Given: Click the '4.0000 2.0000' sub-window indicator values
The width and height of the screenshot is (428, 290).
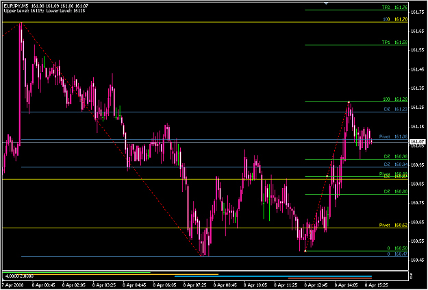Looking at the screenshot, I should tap(19, 276).
